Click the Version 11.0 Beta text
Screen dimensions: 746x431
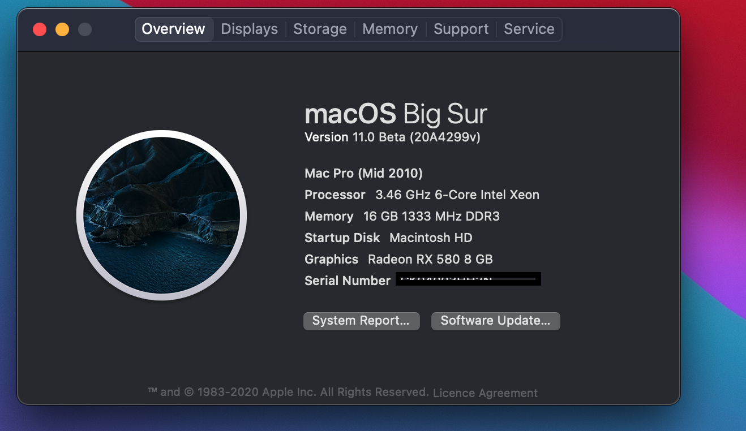pyautogui.click(x=392, y=137)
